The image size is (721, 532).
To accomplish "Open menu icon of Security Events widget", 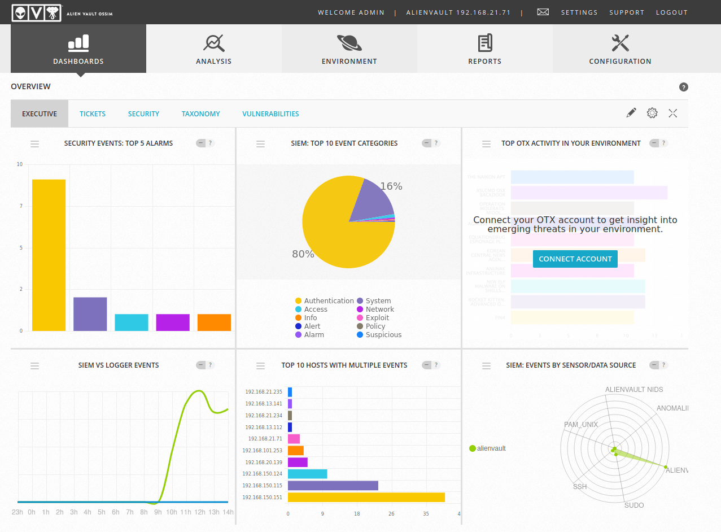I will (35, 144).
